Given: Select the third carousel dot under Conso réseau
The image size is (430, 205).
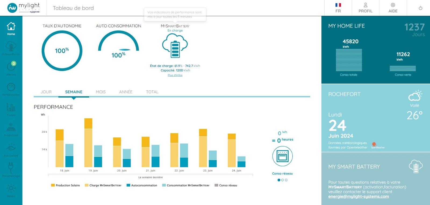Looking at the screenshot, I should [286, 180].
